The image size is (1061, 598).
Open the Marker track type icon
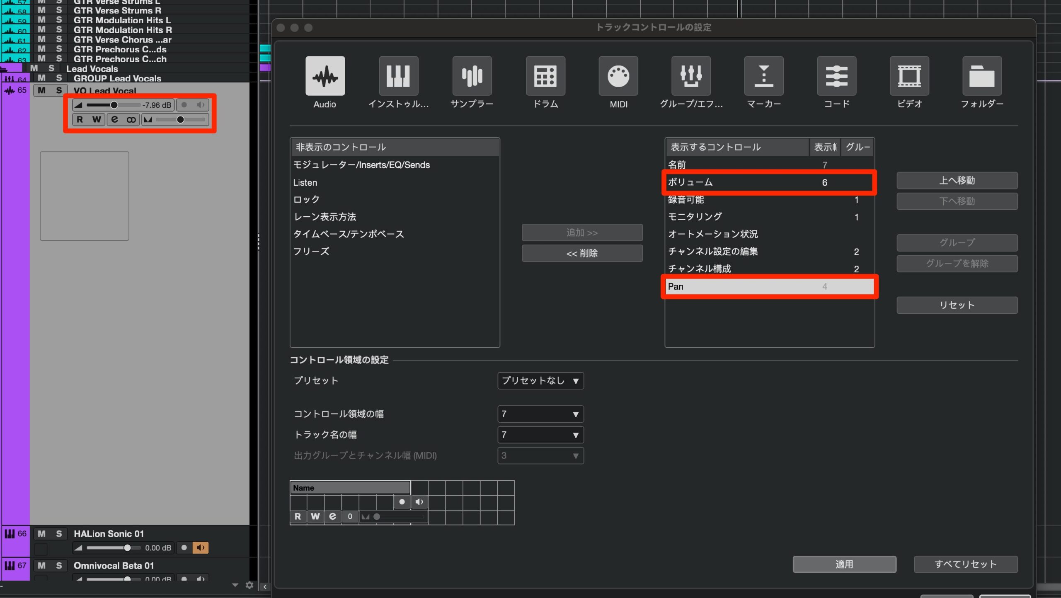click(763, 76)
